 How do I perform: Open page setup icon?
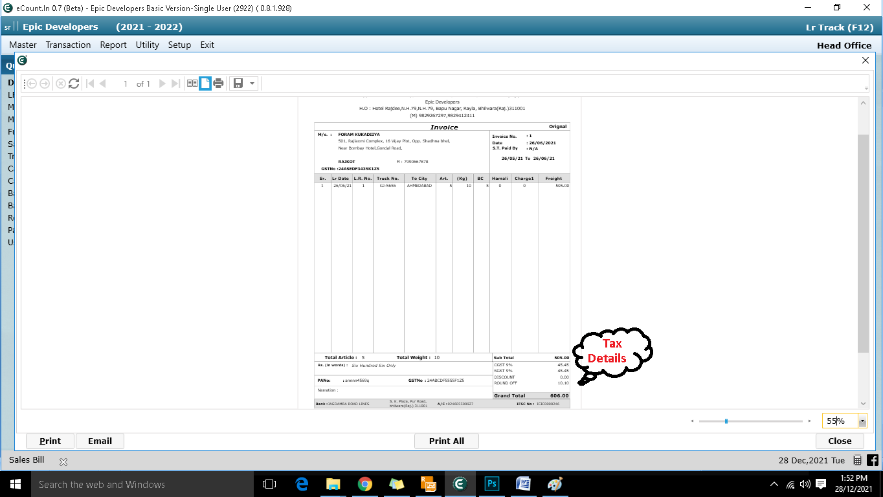(205, 83)
